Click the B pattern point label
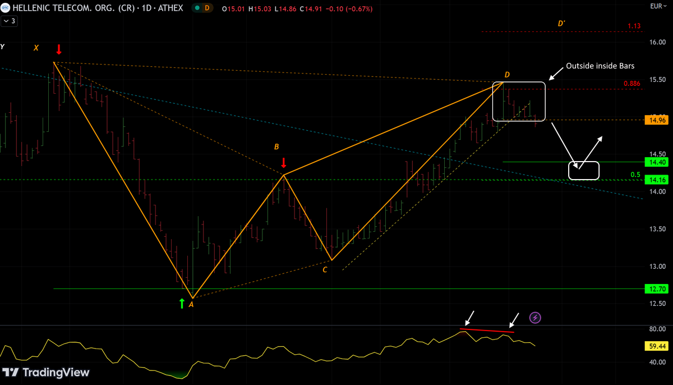The height and width of the screenshot is (385, 673). click(276, 147)
